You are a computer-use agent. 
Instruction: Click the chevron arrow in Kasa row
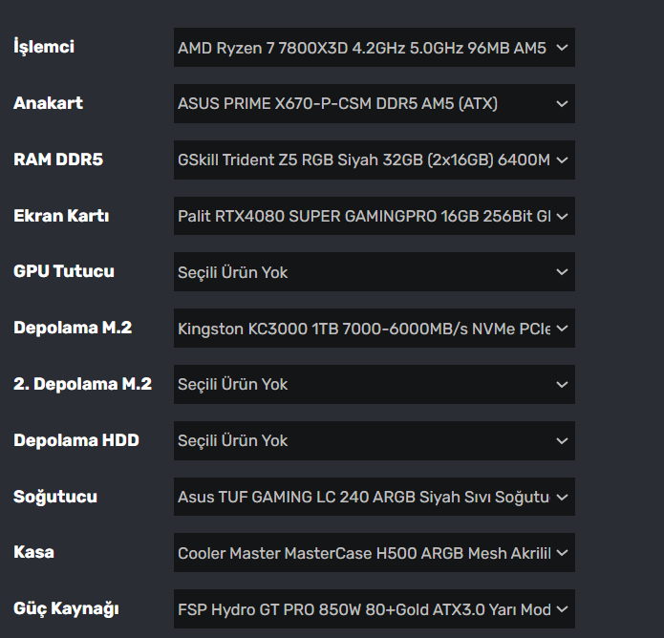pyautogui.click(x=562, y=553)
